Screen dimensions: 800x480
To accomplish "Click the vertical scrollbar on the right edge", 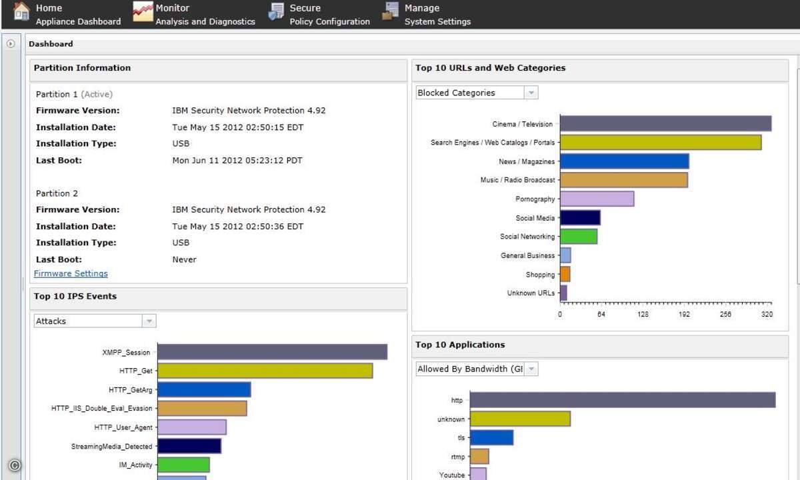I will (x=798, y=200).
